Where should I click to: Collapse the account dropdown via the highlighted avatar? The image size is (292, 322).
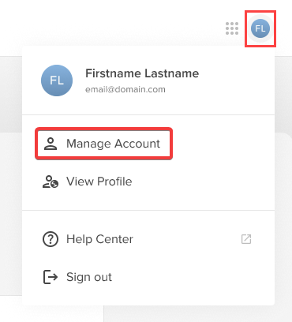pyautogui.click(x=260, y=28)
